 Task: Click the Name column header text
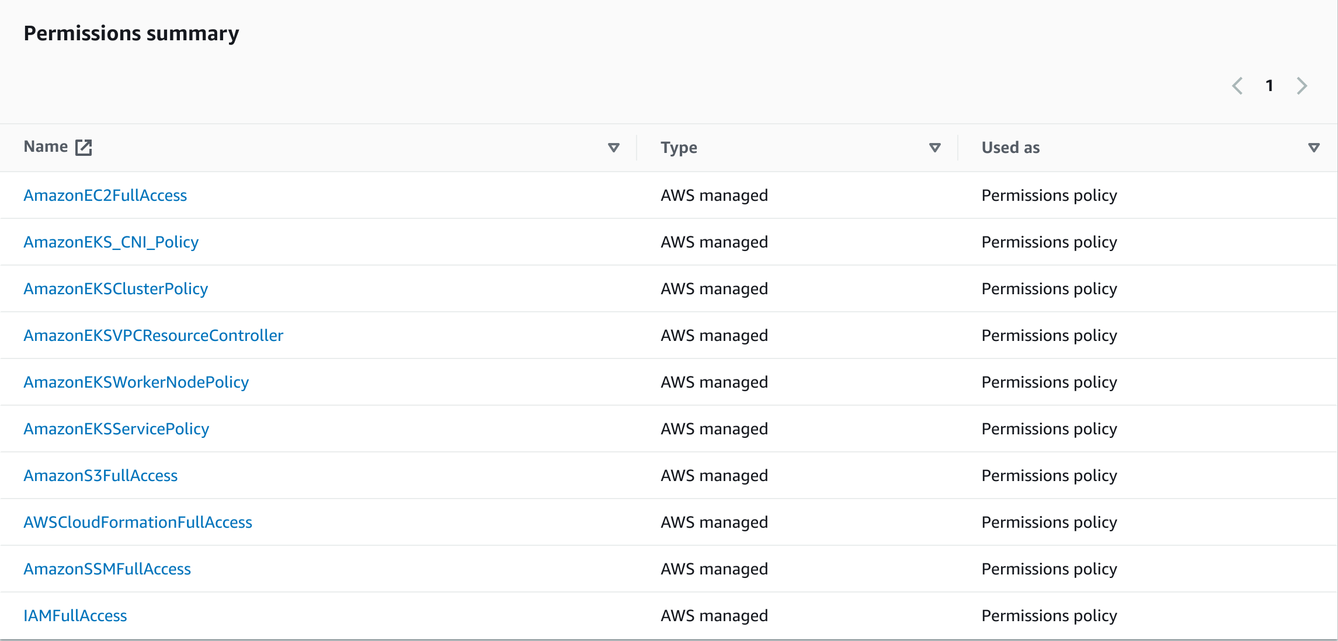(46, 147)
